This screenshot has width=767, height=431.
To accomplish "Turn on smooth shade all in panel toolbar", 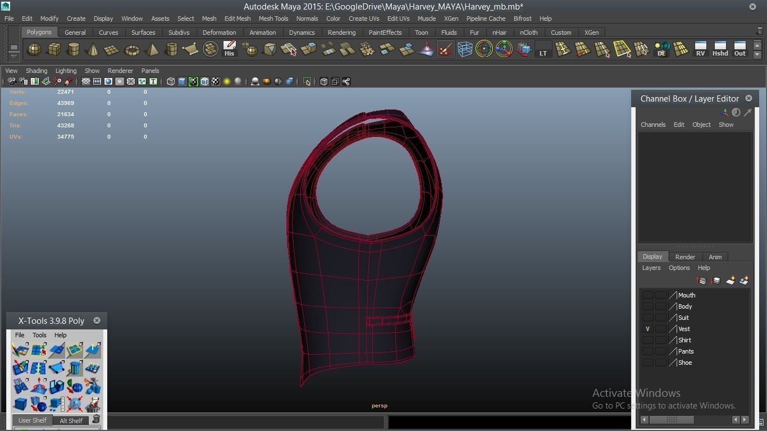I will (182, 81).
